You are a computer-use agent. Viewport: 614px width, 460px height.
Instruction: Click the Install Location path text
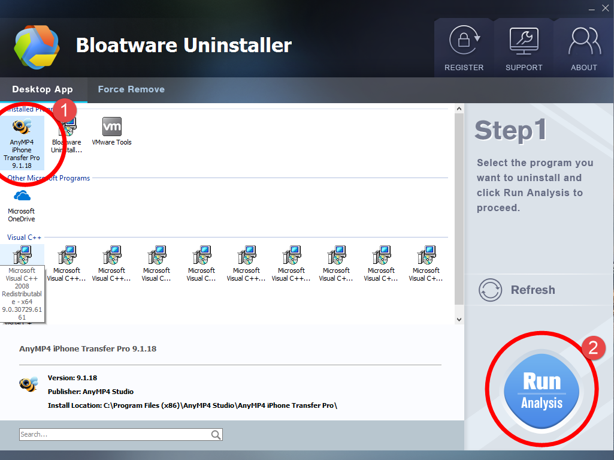tap(192, 405)
